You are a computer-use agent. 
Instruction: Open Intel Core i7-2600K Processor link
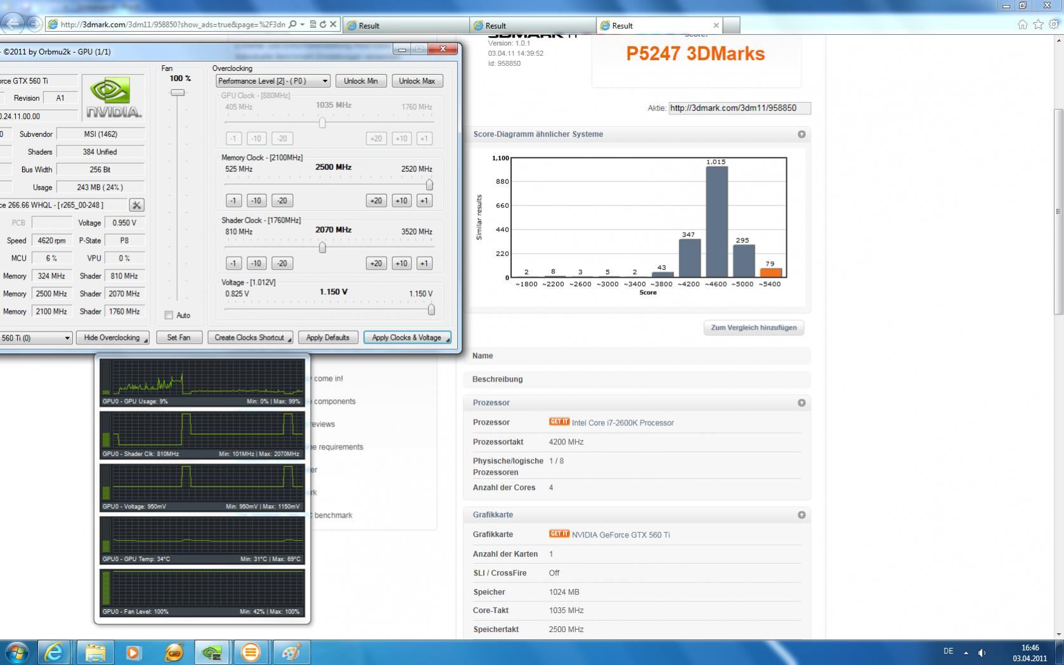[623, 423]
